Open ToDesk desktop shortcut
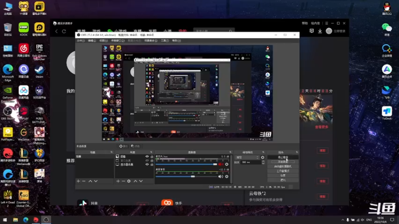The height and width of the screenshot is (224, 399). (x=387, y=113)
